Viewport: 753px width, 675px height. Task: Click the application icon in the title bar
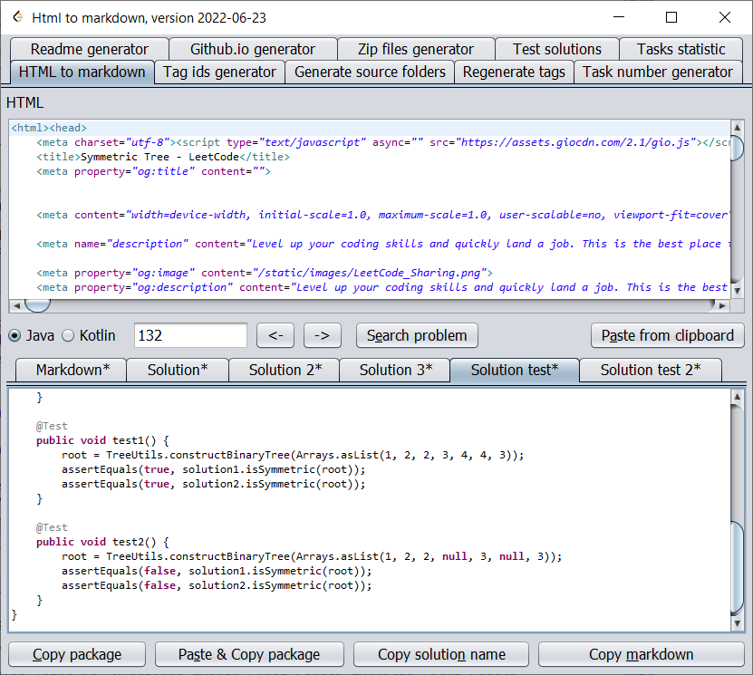tap(18, 17)
